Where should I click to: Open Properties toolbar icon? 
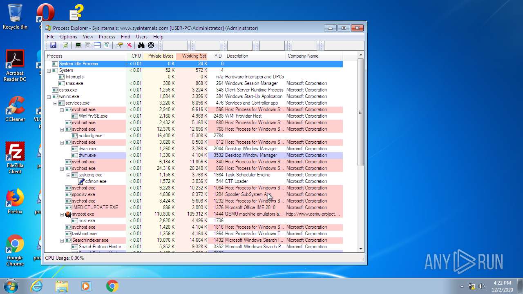(x=119, y=45)
